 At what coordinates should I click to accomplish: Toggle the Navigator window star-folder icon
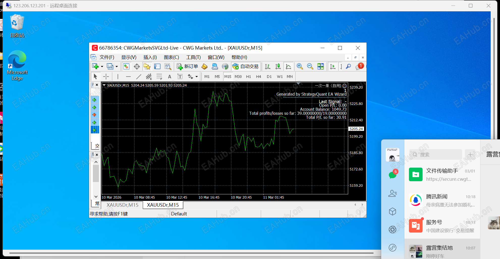147,66
